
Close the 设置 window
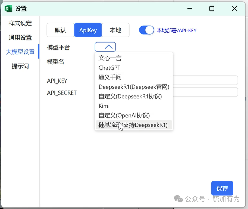tap(234, 9)
